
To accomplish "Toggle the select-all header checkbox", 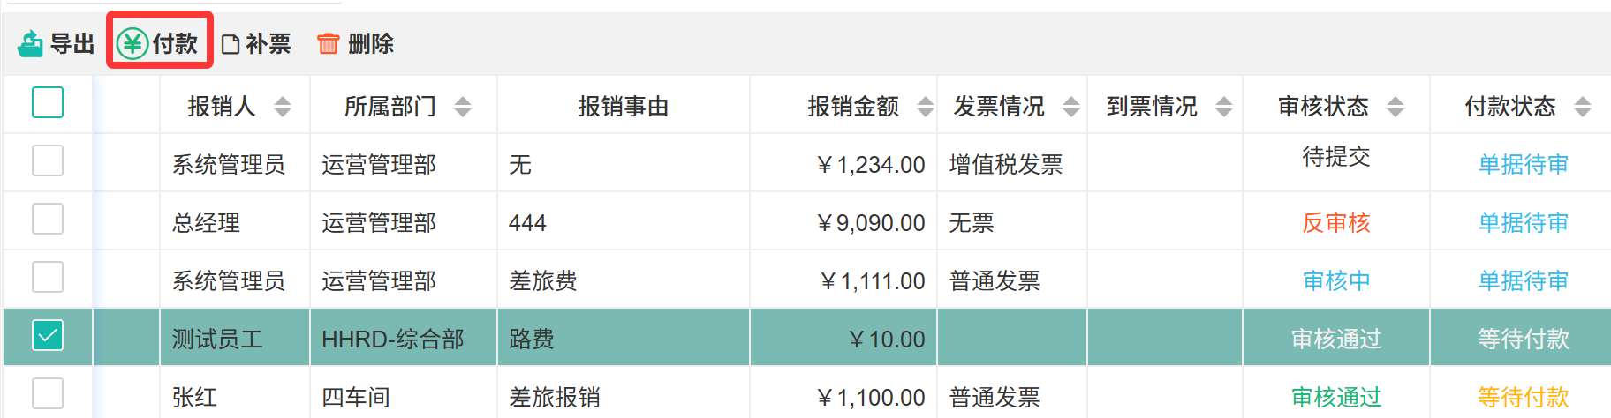I will [48, 102].
